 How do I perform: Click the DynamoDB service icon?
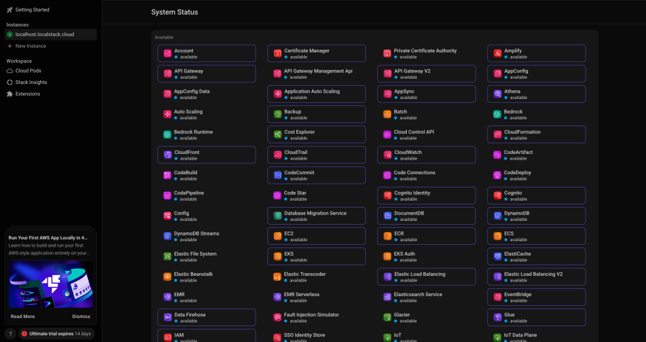[498, 216]
